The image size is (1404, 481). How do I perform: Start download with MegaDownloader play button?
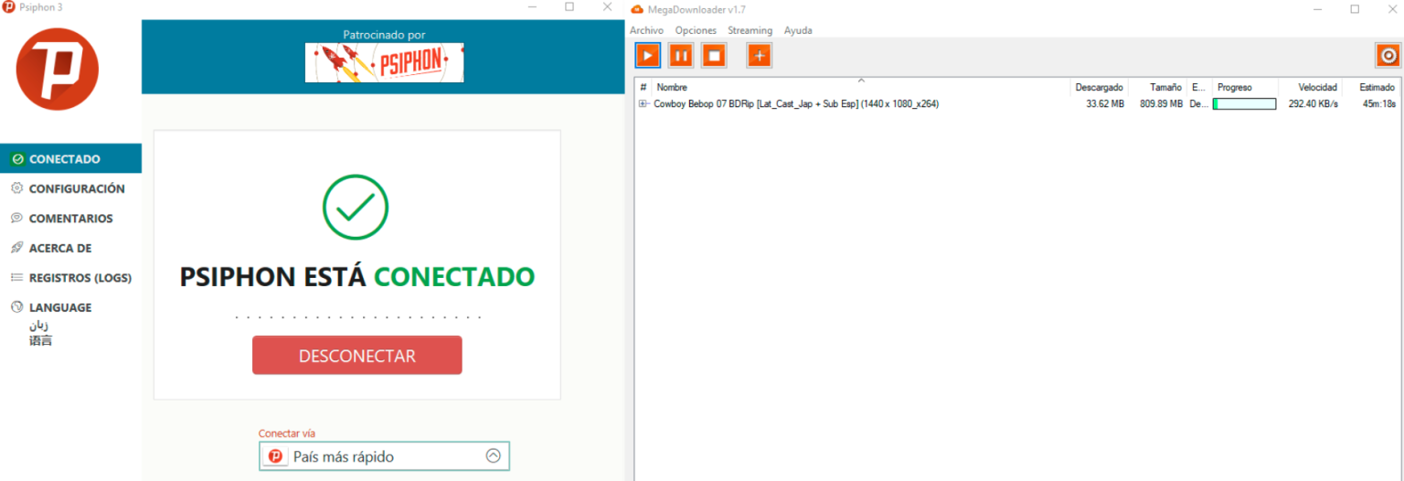click(647, 56)
